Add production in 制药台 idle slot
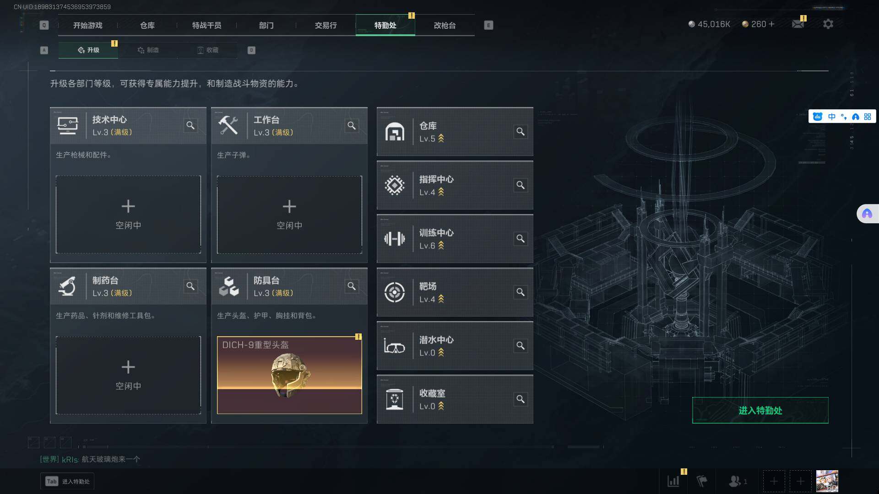The height and width of the screenshot is (494, 879). tap(128, 375)
